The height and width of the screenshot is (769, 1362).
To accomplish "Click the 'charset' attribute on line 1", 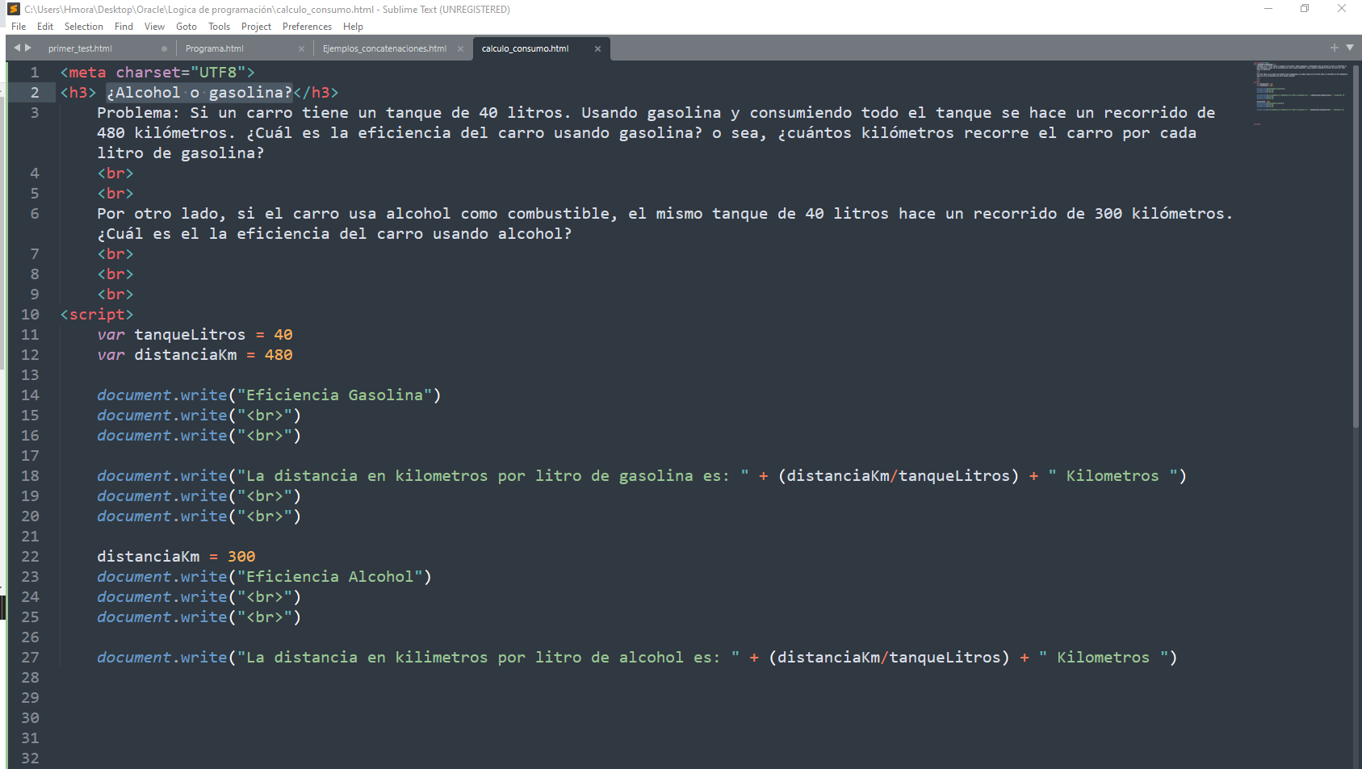I will click(148, 72).
